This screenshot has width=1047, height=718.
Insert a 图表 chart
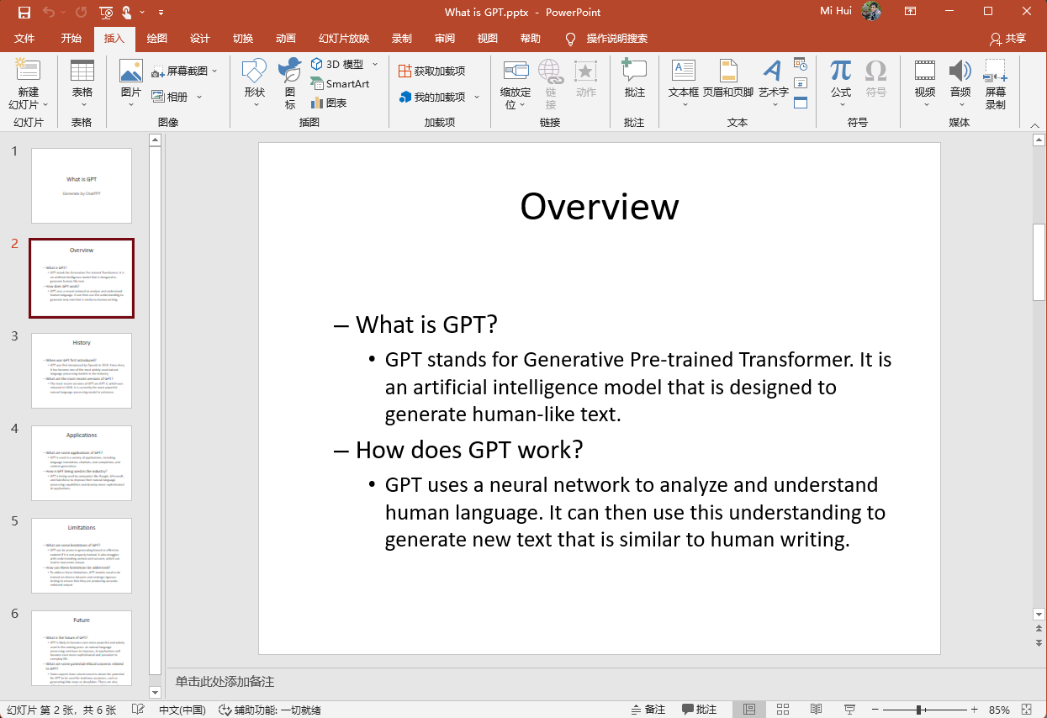tap(329, 103)
